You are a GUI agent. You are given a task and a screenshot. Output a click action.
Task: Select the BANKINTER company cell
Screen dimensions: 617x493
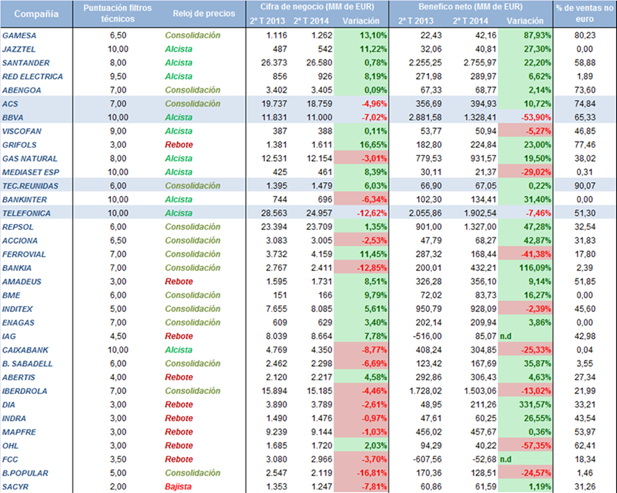25,199
